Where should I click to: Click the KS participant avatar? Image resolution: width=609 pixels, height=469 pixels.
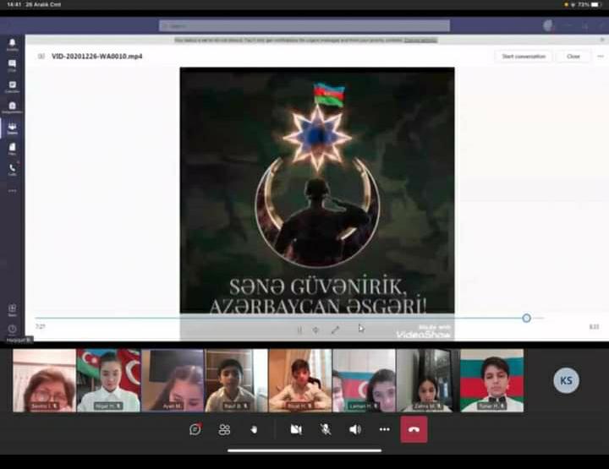(566, 380)
